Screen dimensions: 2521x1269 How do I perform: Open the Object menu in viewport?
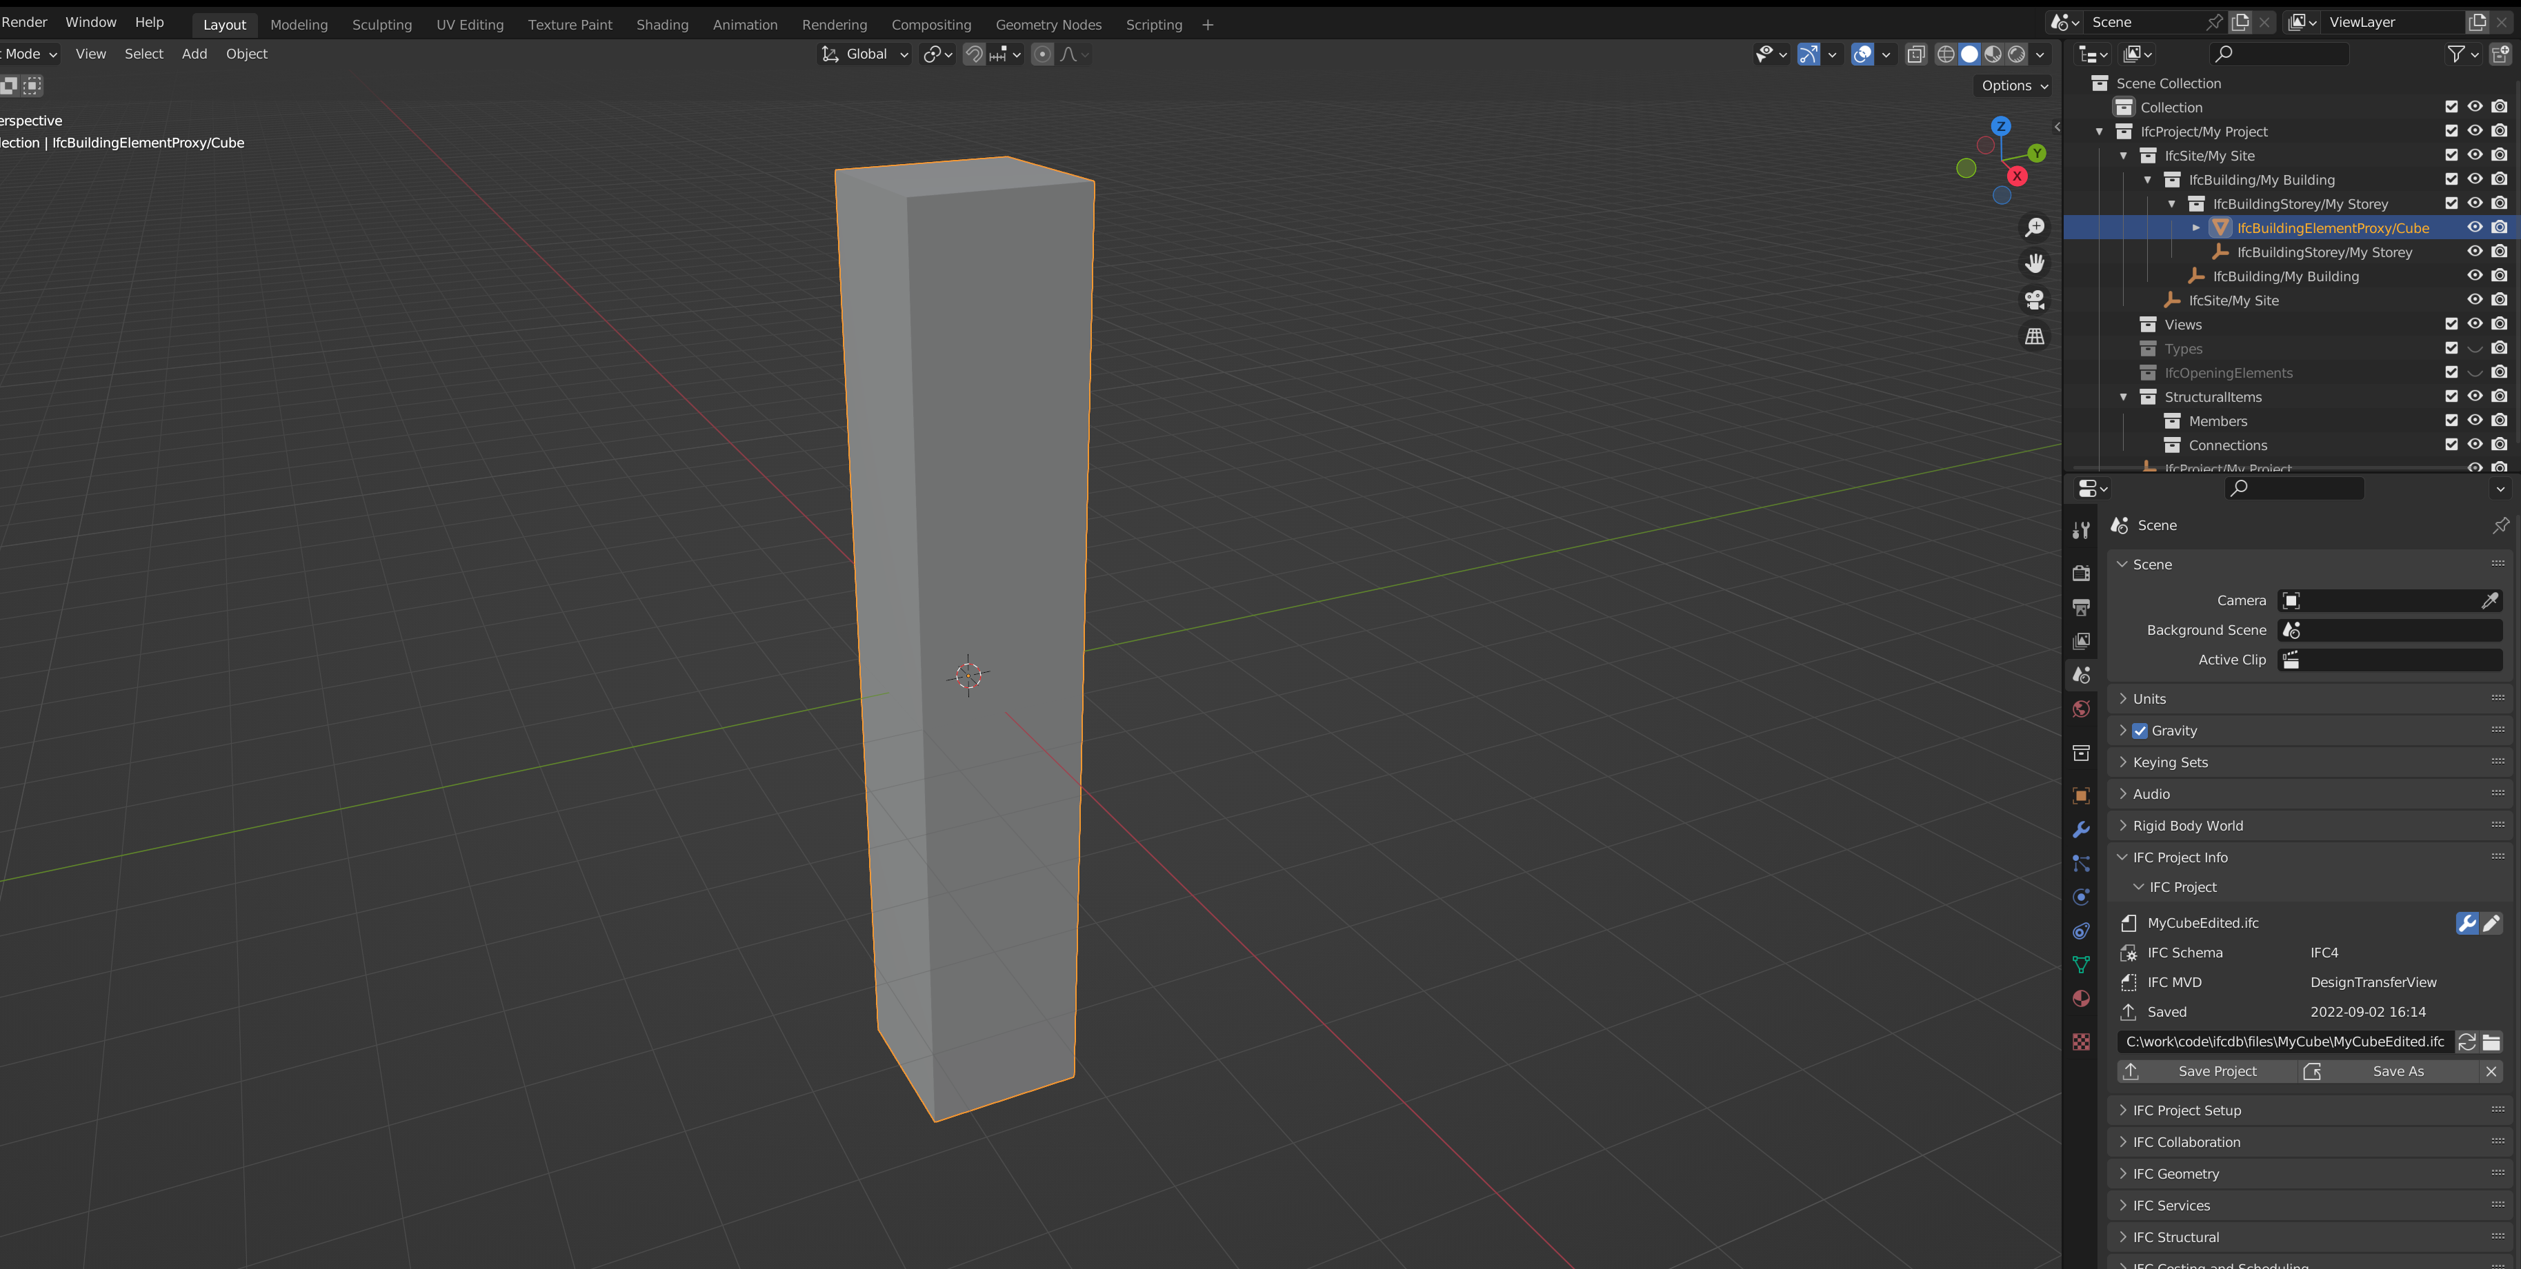pyautogui.click(x=247, y=54)
